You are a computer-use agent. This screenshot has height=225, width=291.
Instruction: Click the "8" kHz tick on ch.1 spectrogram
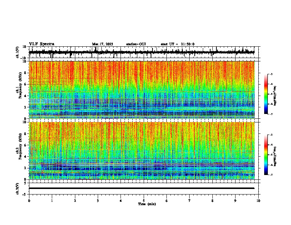pyautogui.click(x=25, y=73)
